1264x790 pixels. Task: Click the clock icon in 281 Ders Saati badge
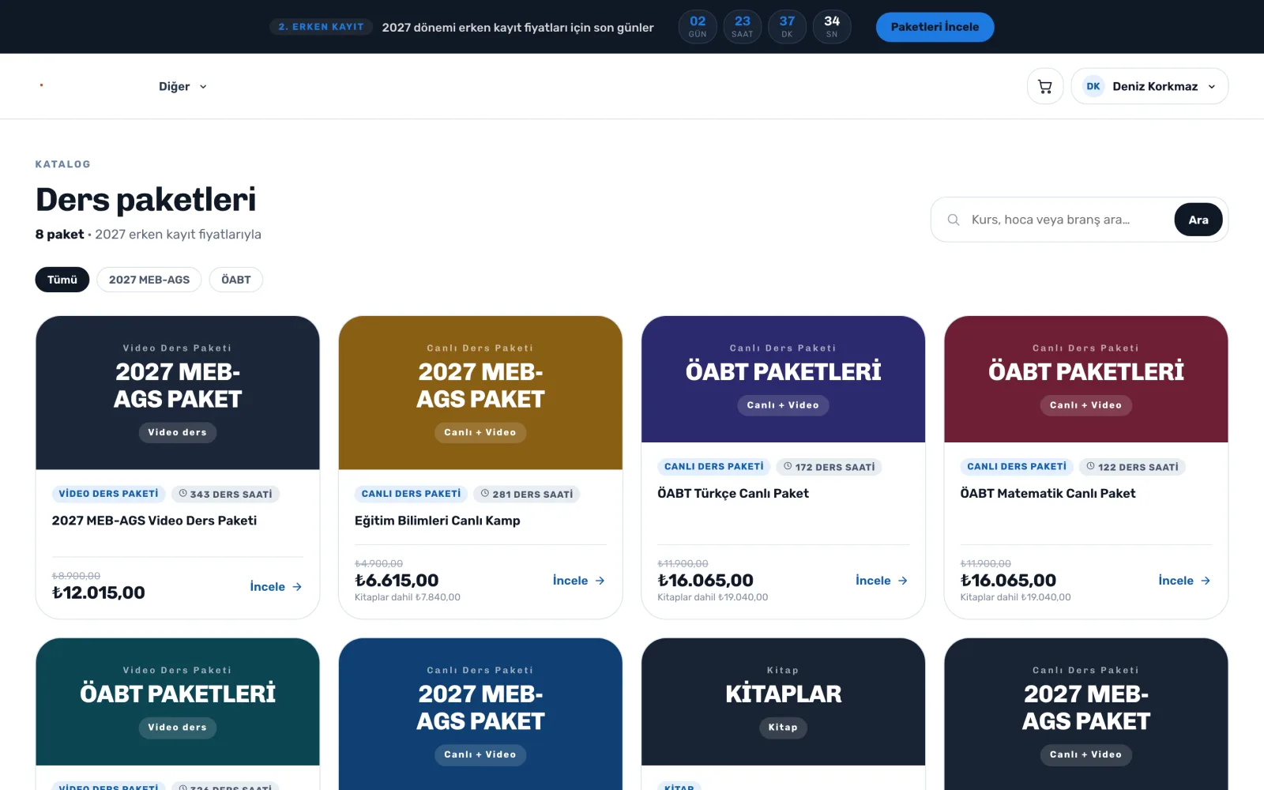click(x=485, y=494)
